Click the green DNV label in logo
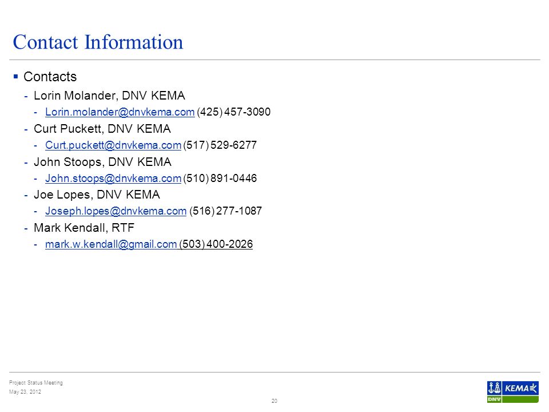The image size is (549, 412). pyautogui.click(x=494, y=399)
